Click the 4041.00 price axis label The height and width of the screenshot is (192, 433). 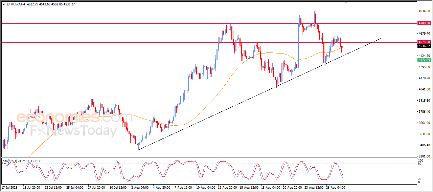click(x=424, y=89)
